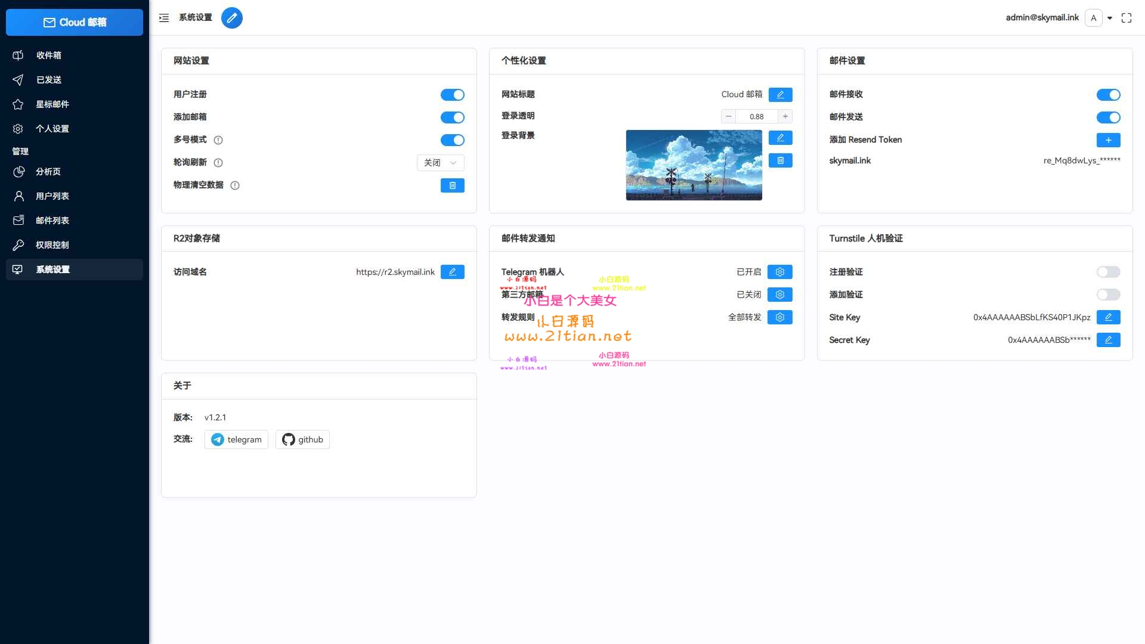The height and width of the screenshot is (644, 1145).
Task: Delete login background with trash icon
Action: [780, 160]
